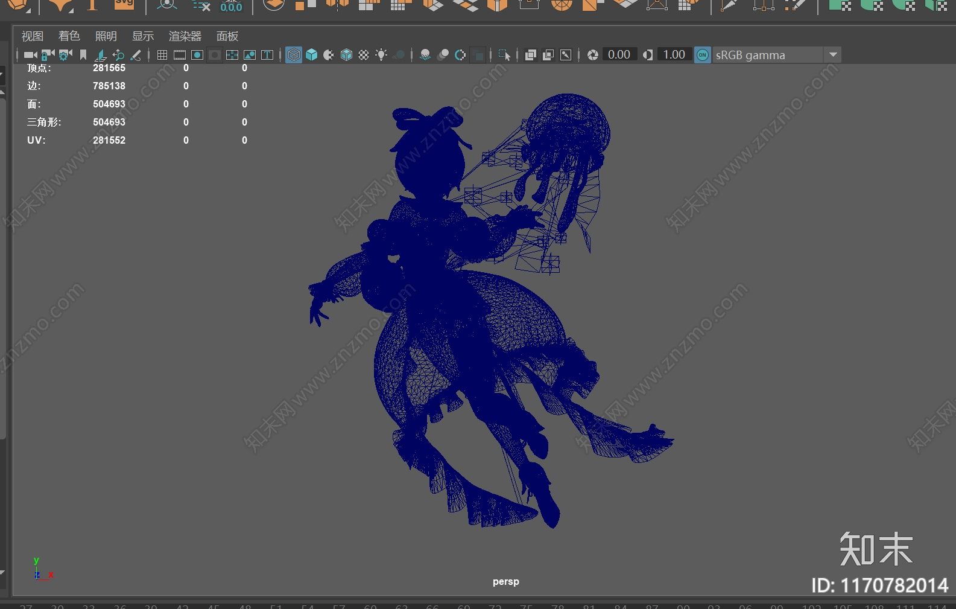This screenshot has width=956, height=609.
Task: Open Camera Attributes gear icon
Action: coord(65,55)
